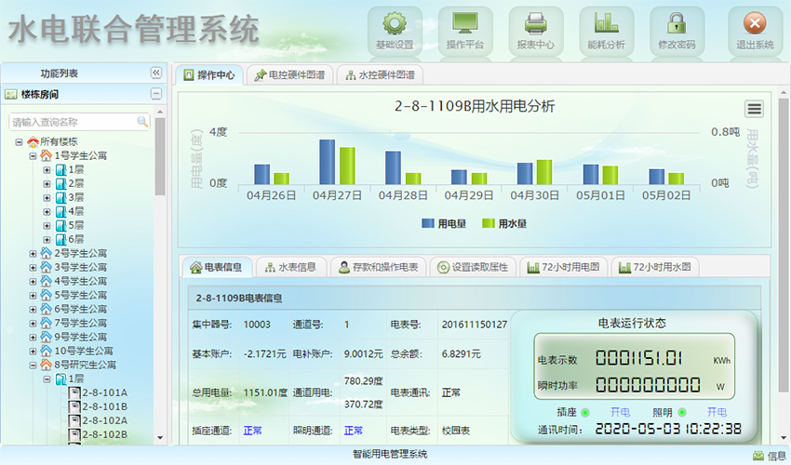Click the 请输入查询名称 search field
Viewport: 791px width, 465px height.
[x=73, y=122]
